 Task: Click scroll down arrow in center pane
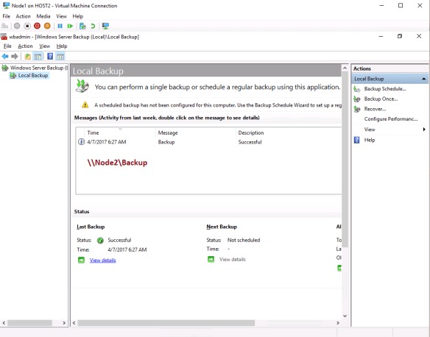tap(345, 316)
